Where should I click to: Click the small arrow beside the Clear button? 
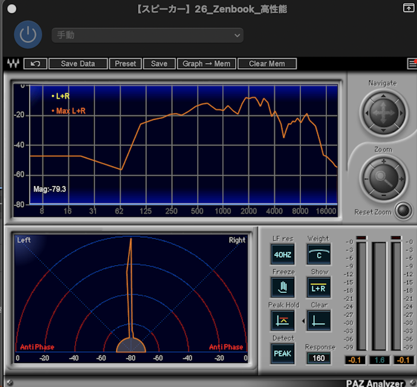pos(303,321)
